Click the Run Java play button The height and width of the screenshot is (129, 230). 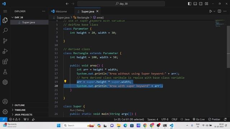coord(211,11)
